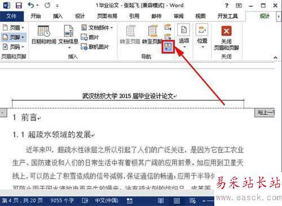282x206 pixels.
Task: Switch to the 审阅 (Review) tab
Action: pos(179,16)
